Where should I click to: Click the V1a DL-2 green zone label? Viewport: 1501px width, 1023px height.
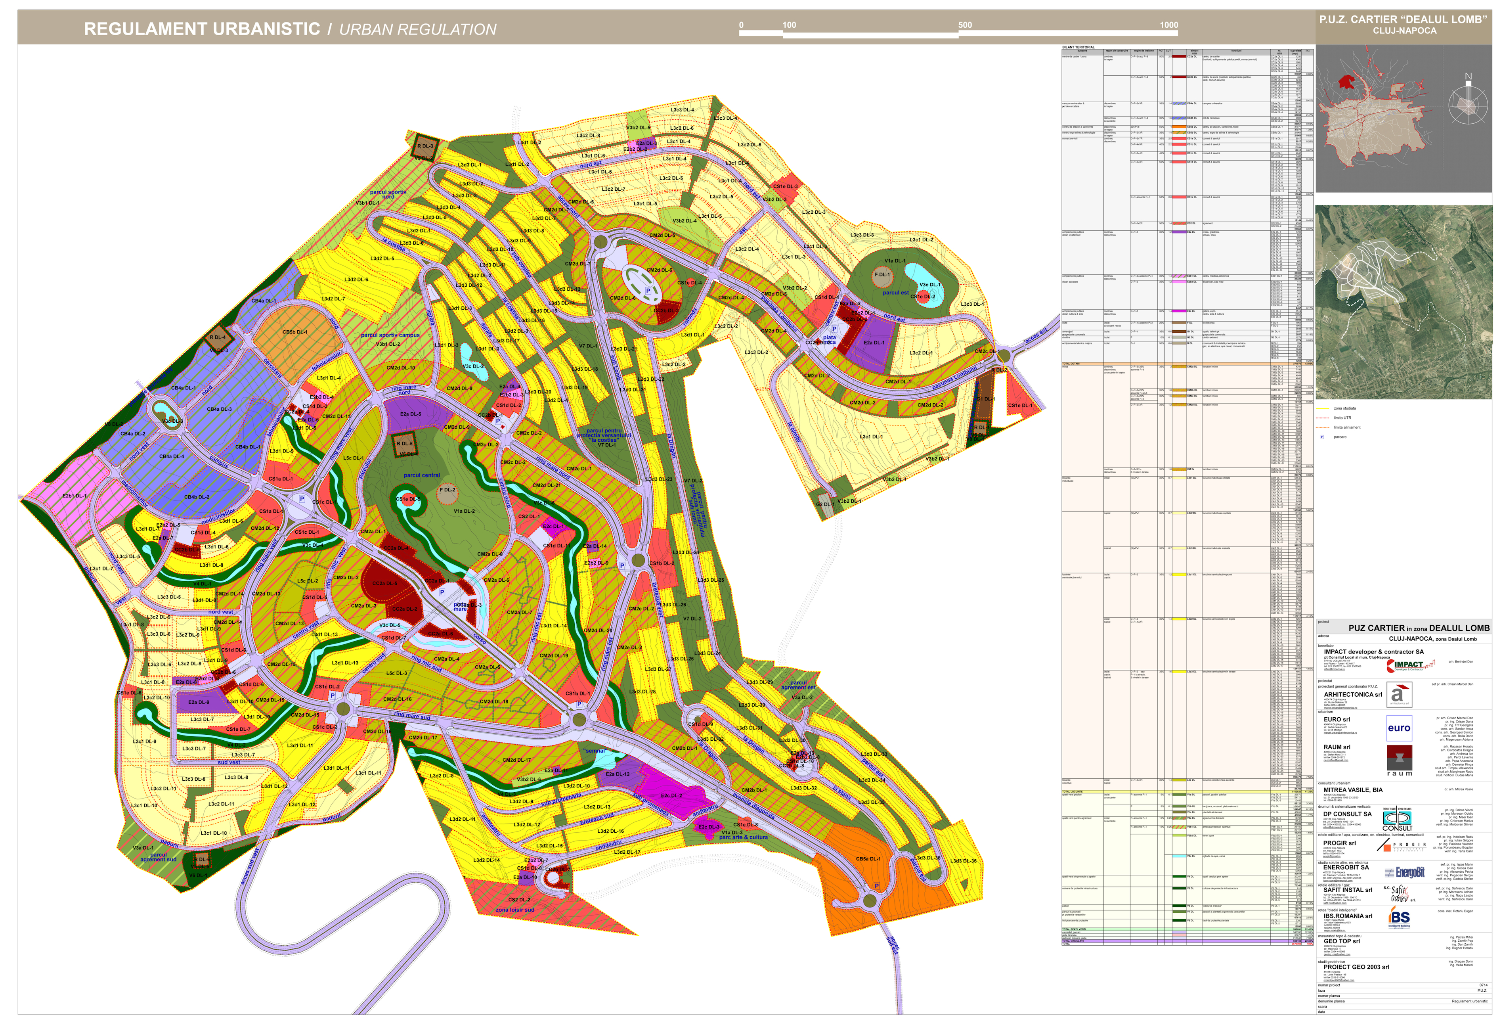464,511
